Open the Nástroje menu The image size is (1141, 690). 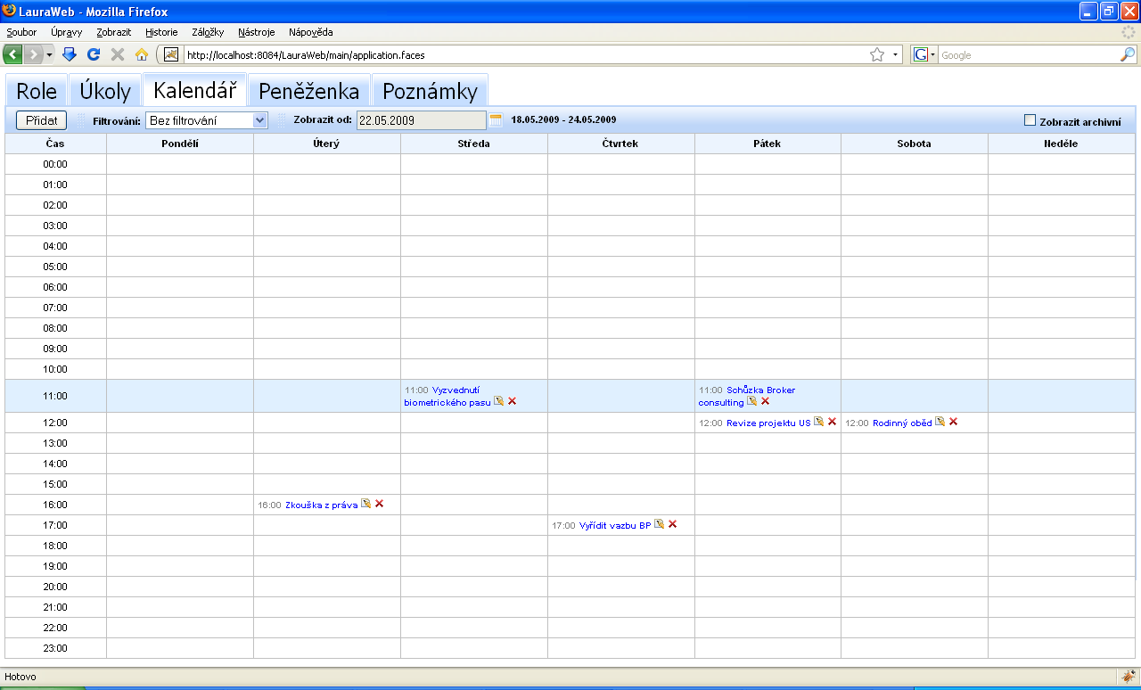point(257,32)
